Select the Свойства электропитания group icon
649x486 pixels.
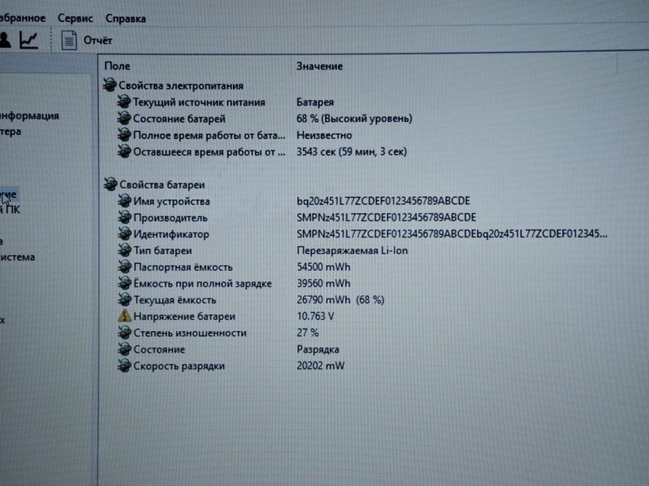pos(110,85)
